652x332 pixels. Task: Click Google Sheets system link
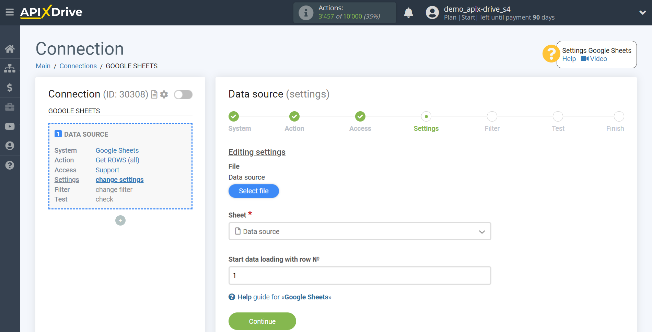point(117,150)
